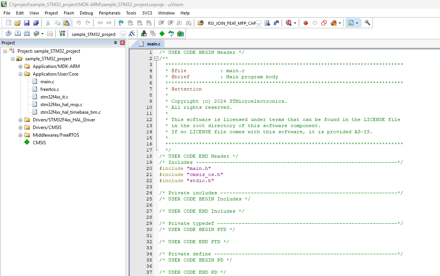Click the Translate current file icon
The width and height of the screenshot is (440, 276).
[x=8, y=34]
